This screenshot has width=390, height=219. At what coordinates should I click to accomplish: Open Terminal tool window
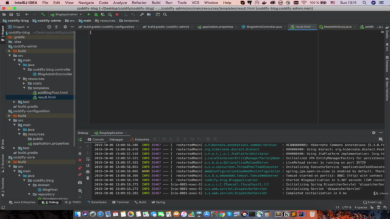click(x=121, y=203)
